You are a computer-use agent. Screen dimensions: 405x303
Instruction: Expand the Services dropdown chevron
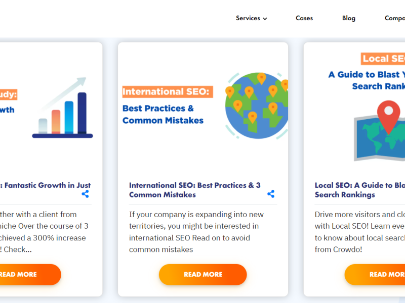(265, 19)
